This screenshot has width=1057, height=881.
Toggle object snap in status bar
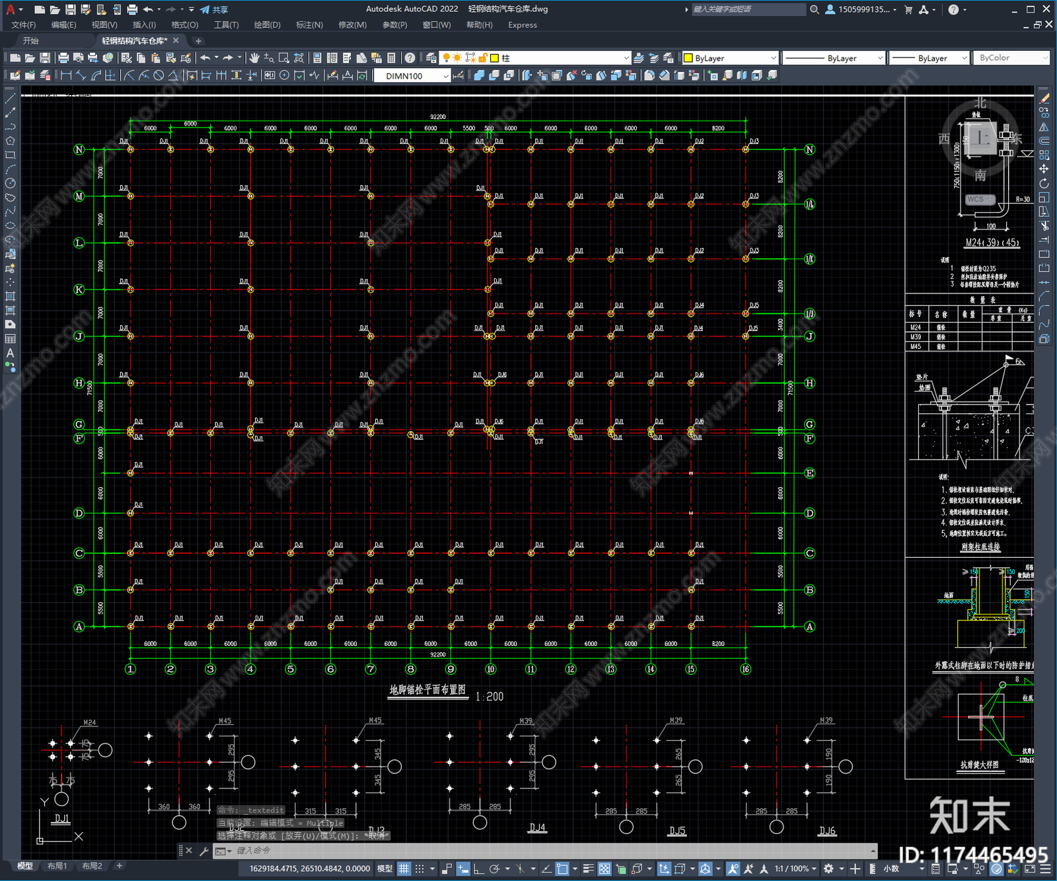tap(562, 868)
